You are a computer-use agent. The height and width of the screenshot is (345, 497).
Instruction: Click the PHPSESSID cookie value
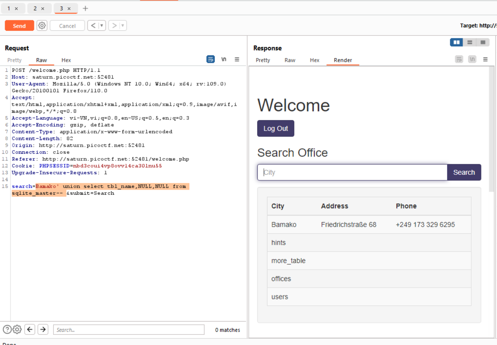118,166
